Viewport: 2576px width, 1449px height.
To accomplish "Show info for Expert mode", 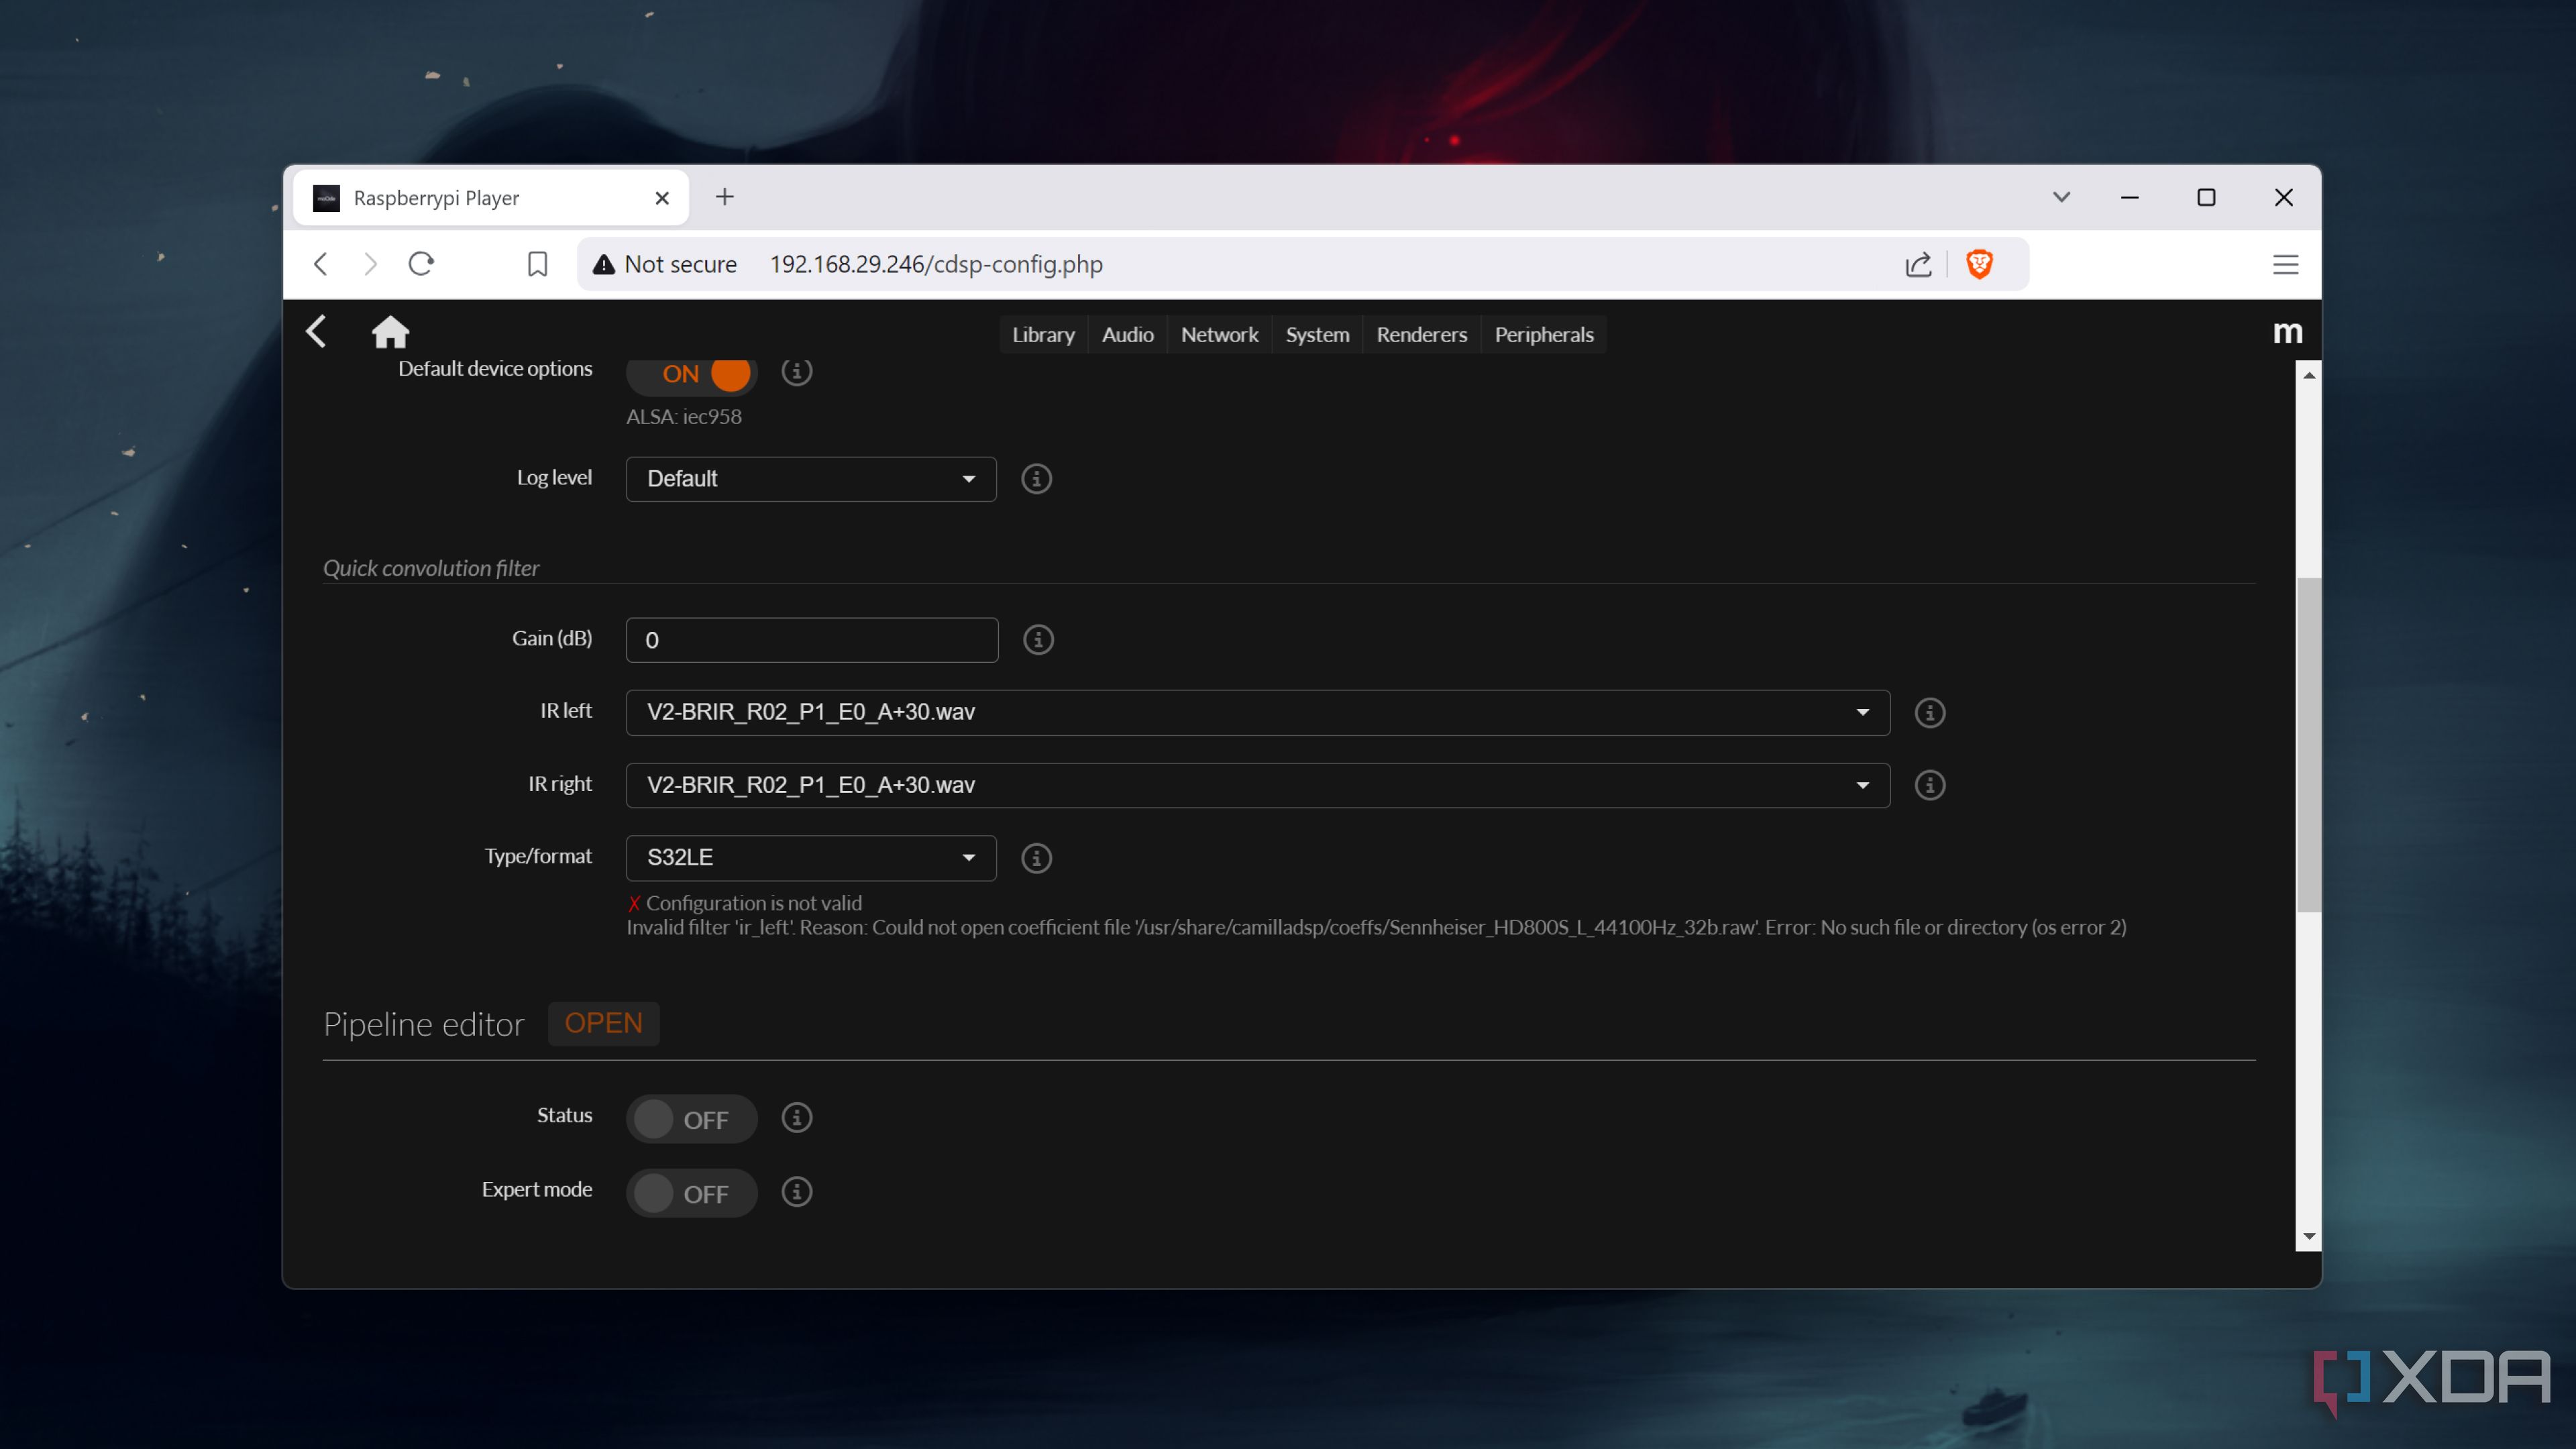I will pyautogui.click(x=797, y=1192).
